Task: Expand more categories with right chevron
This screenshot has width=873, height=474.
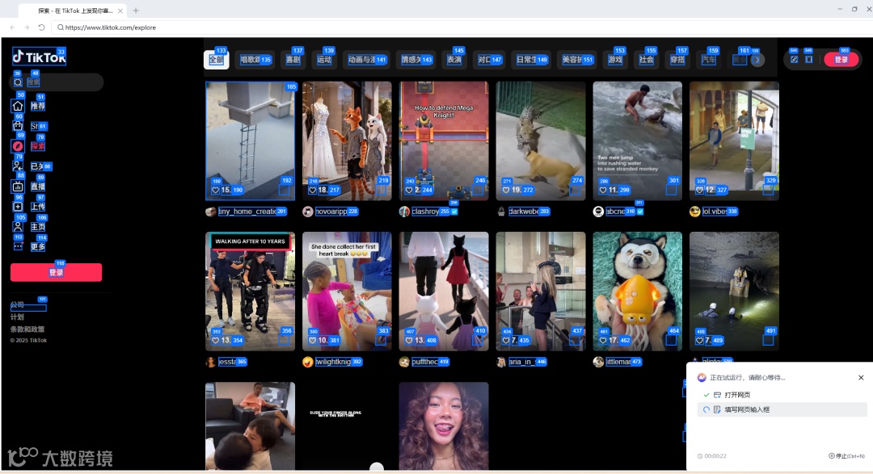Action: click(757, 60)
